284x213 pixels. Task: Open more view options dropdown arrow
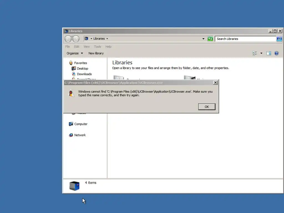click(x=261, y=53)
